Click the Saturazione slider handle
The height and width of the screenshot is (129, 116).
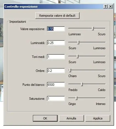click(77, 98)
